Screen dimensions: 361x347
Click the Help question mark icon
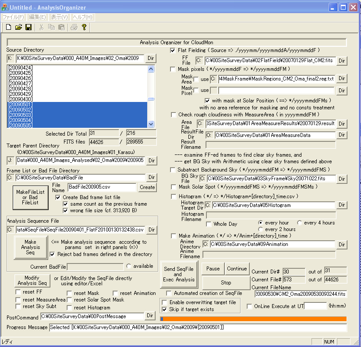click(84, 27)
